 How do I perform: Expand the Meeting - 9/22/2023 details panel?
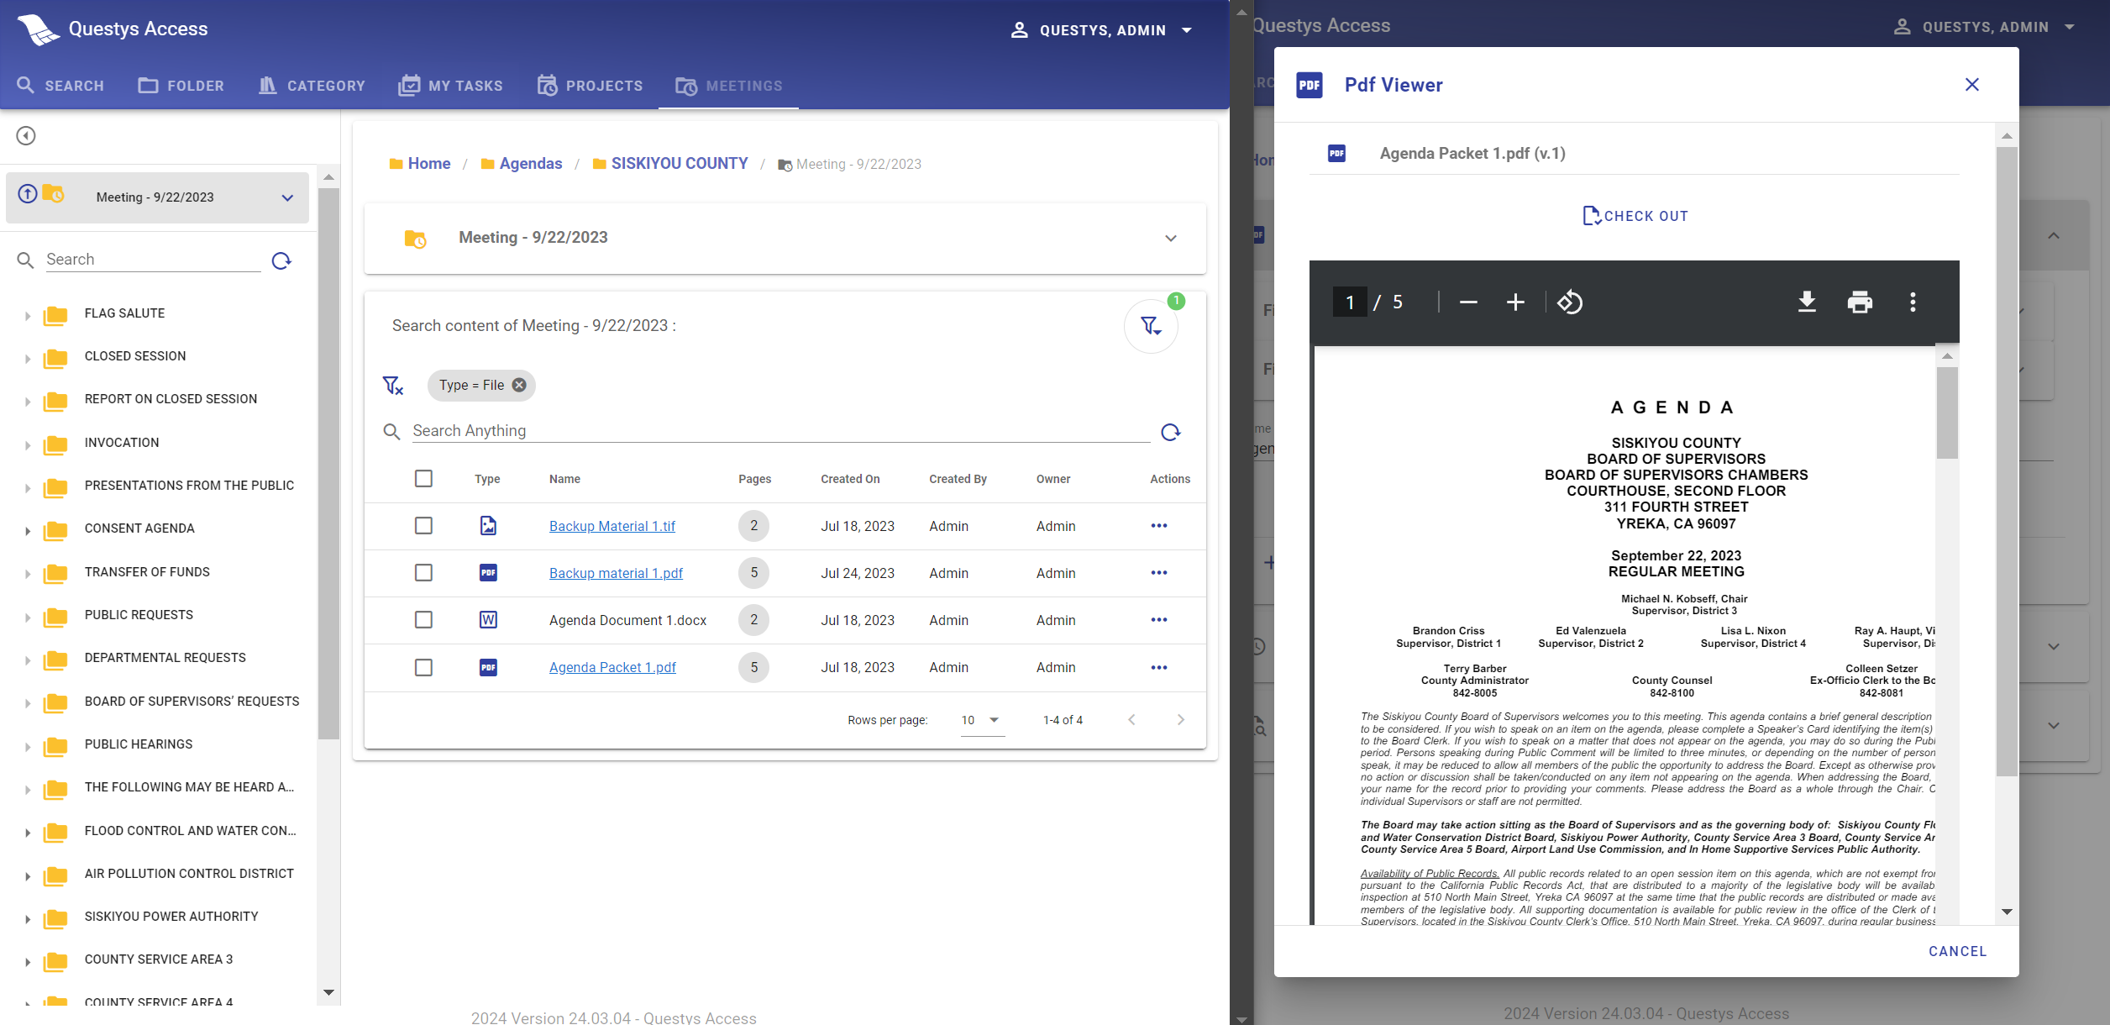point(1170,239)
